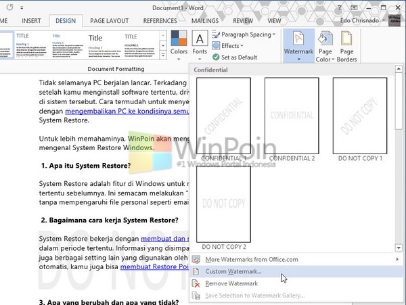406x305 pixels.
Task: Open More Watermarks from Office.com
Action: click(x=296, y=259)
